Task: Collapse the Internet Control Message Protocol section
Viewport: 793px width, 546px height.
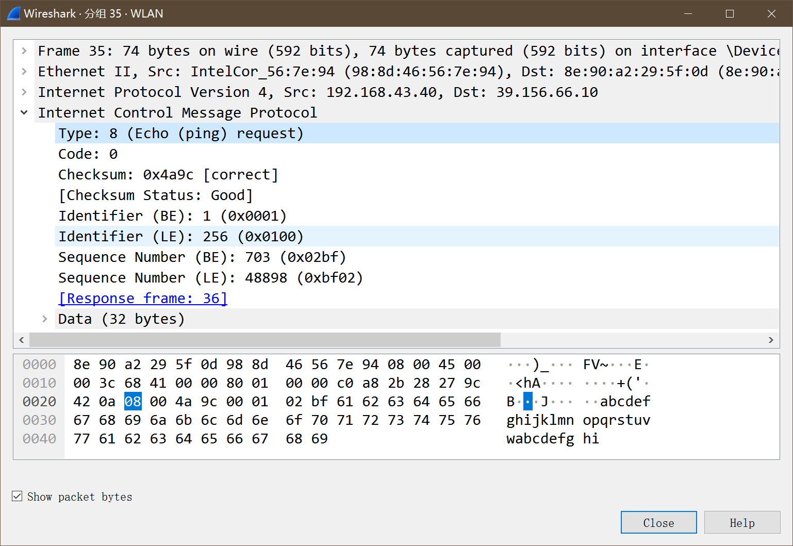Action: [x=24, y=112]
